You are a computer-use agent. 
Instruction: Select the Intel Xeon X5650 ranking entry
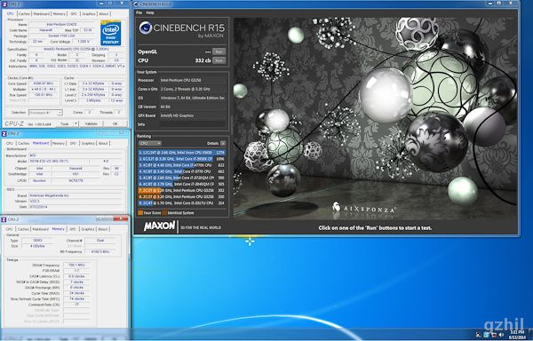(x=182, y=153)
